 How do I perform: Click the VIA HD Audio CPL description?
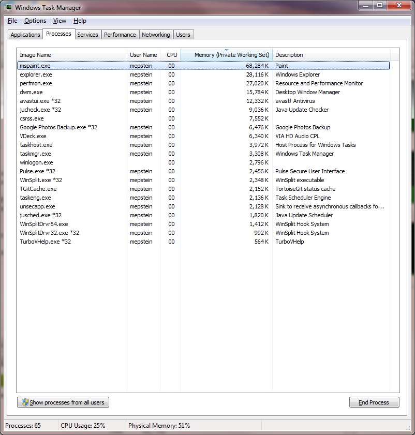coord(298,136)
